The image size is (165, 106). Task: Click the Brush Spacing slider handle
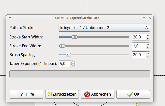click(x=68, y=55)
